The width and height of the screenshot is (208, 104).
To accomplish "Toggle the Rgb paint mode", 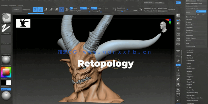I will (x=83, y=8).
